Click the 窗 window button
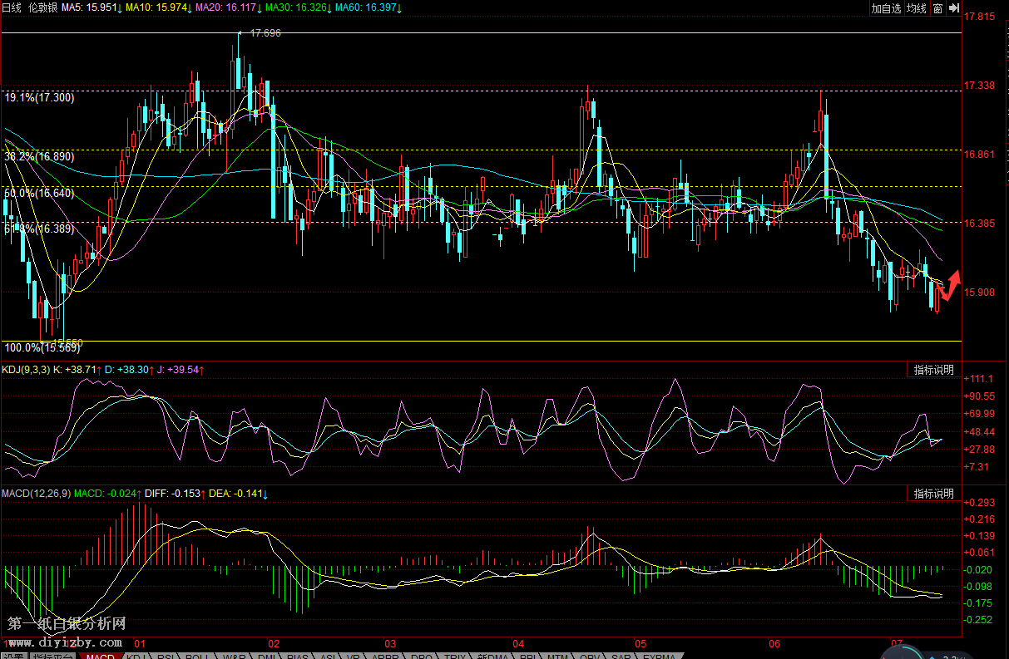1009x659 pixels. click(937, 8)
